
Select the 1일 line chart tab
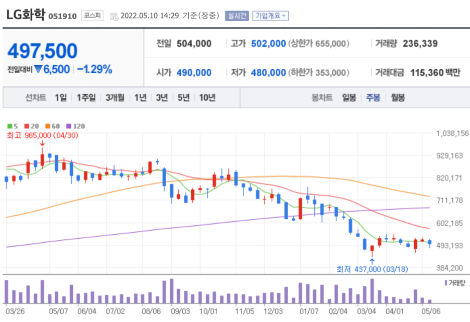pyautogui.click(x=61, y=97)
